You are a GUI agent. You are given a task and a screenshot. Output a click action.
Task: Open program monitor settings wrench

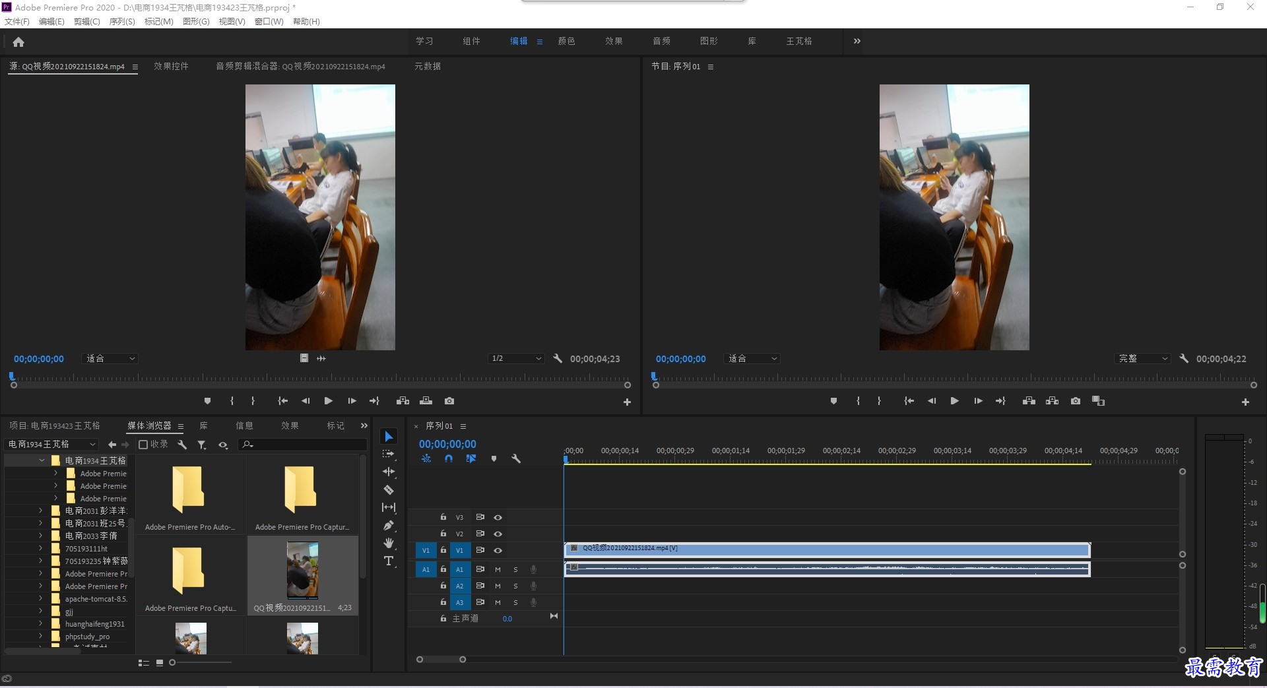(x=1184, y=358)
